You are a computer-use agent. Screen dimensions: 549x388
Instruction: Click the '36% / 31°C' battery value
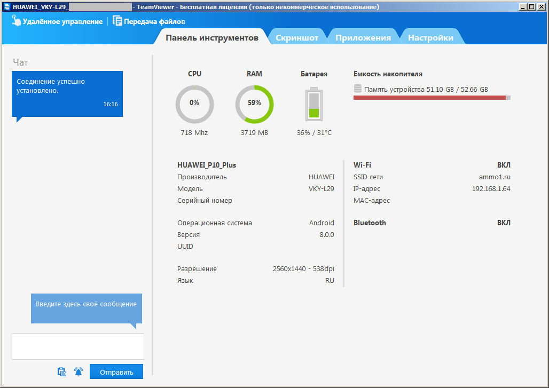click(x=314, y=132)
